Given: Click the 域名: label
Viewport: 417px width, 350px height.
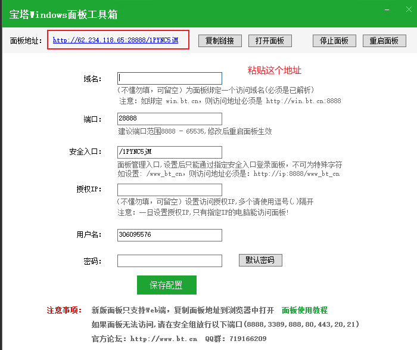Looking at the screenshot, I should 92,79.
